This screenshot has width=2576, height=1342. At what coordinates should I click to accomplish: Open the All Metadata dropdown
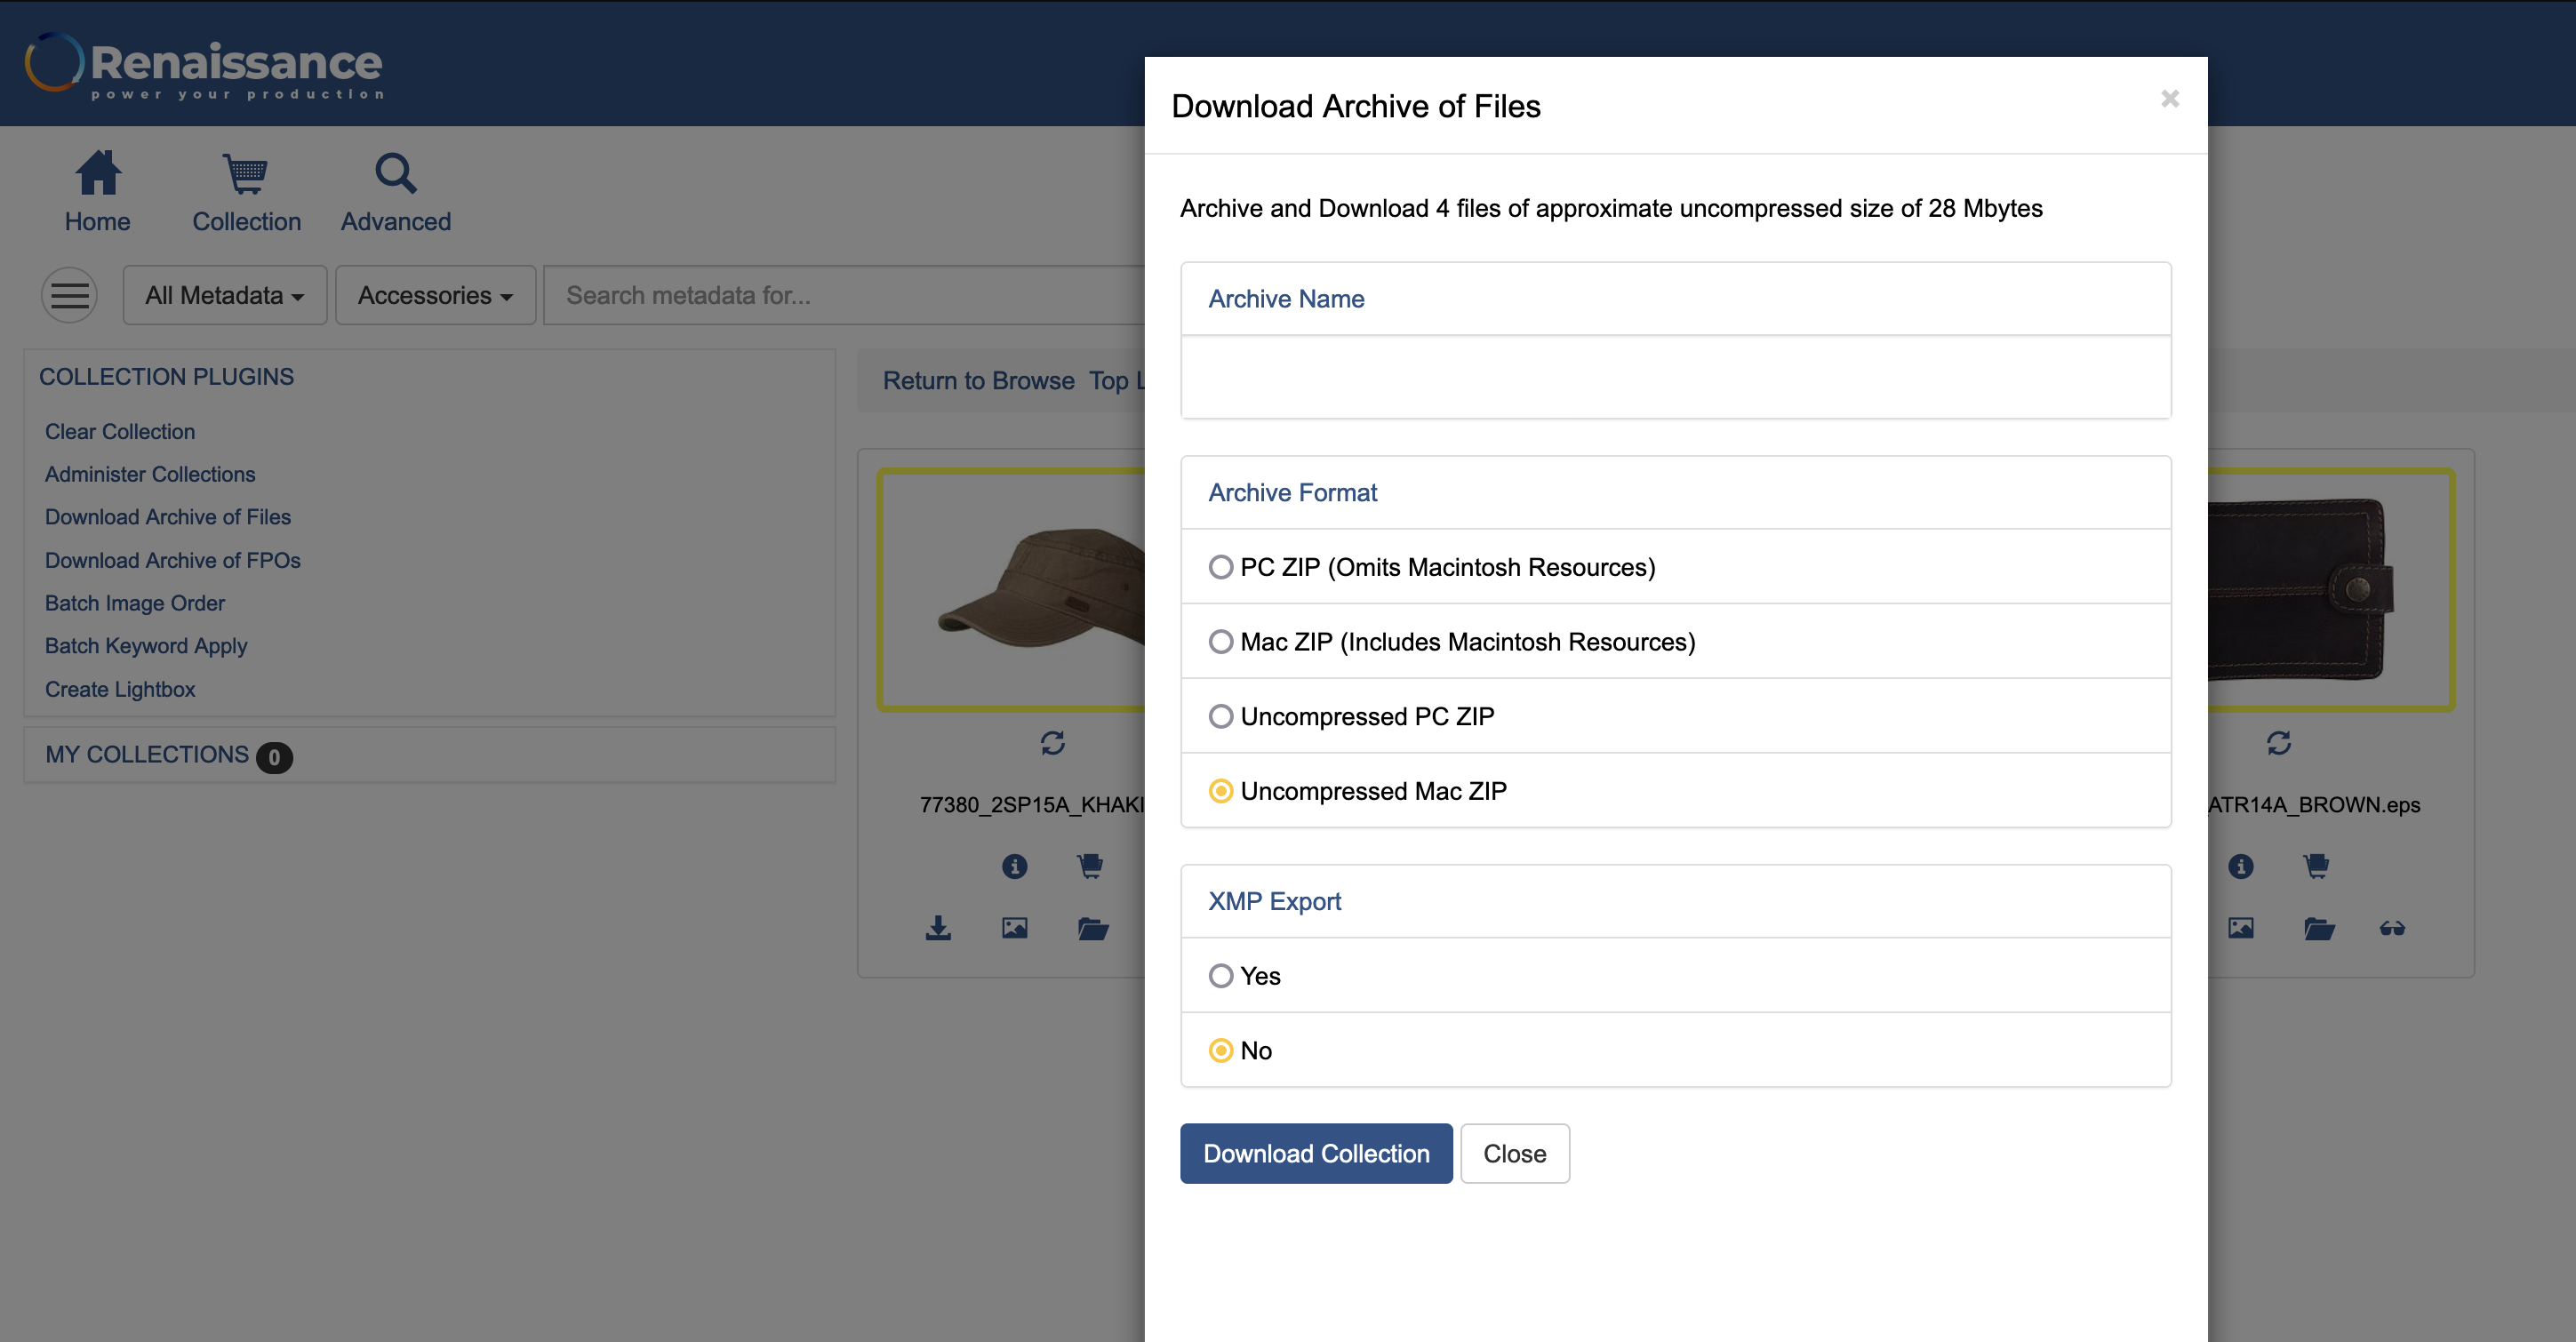[224, 295]
